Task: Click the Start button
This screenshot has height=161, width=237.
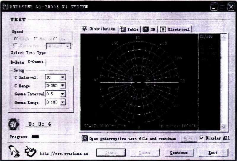Action: [x=111, y=152]
